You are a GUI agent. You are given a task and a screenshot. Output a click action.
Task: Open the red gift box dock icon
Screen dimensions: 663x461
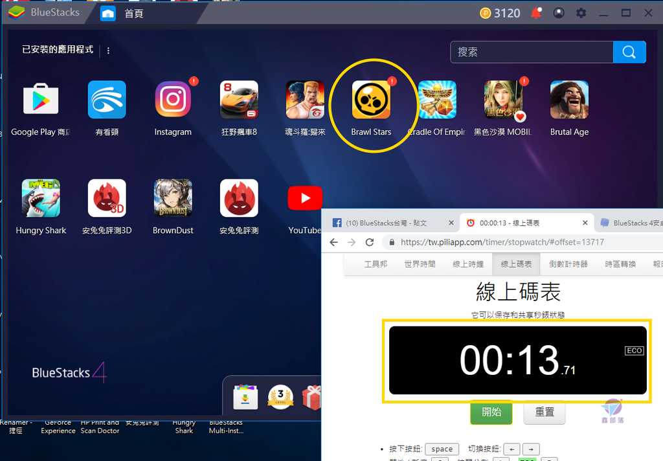[312, 397]
